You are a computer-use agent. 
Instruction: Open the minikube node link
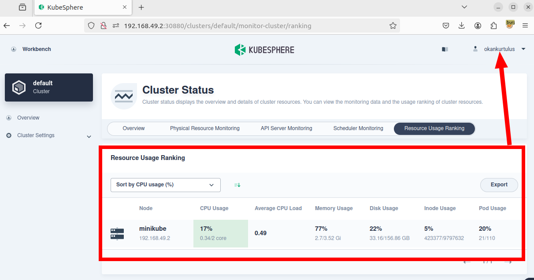point(152,229)
